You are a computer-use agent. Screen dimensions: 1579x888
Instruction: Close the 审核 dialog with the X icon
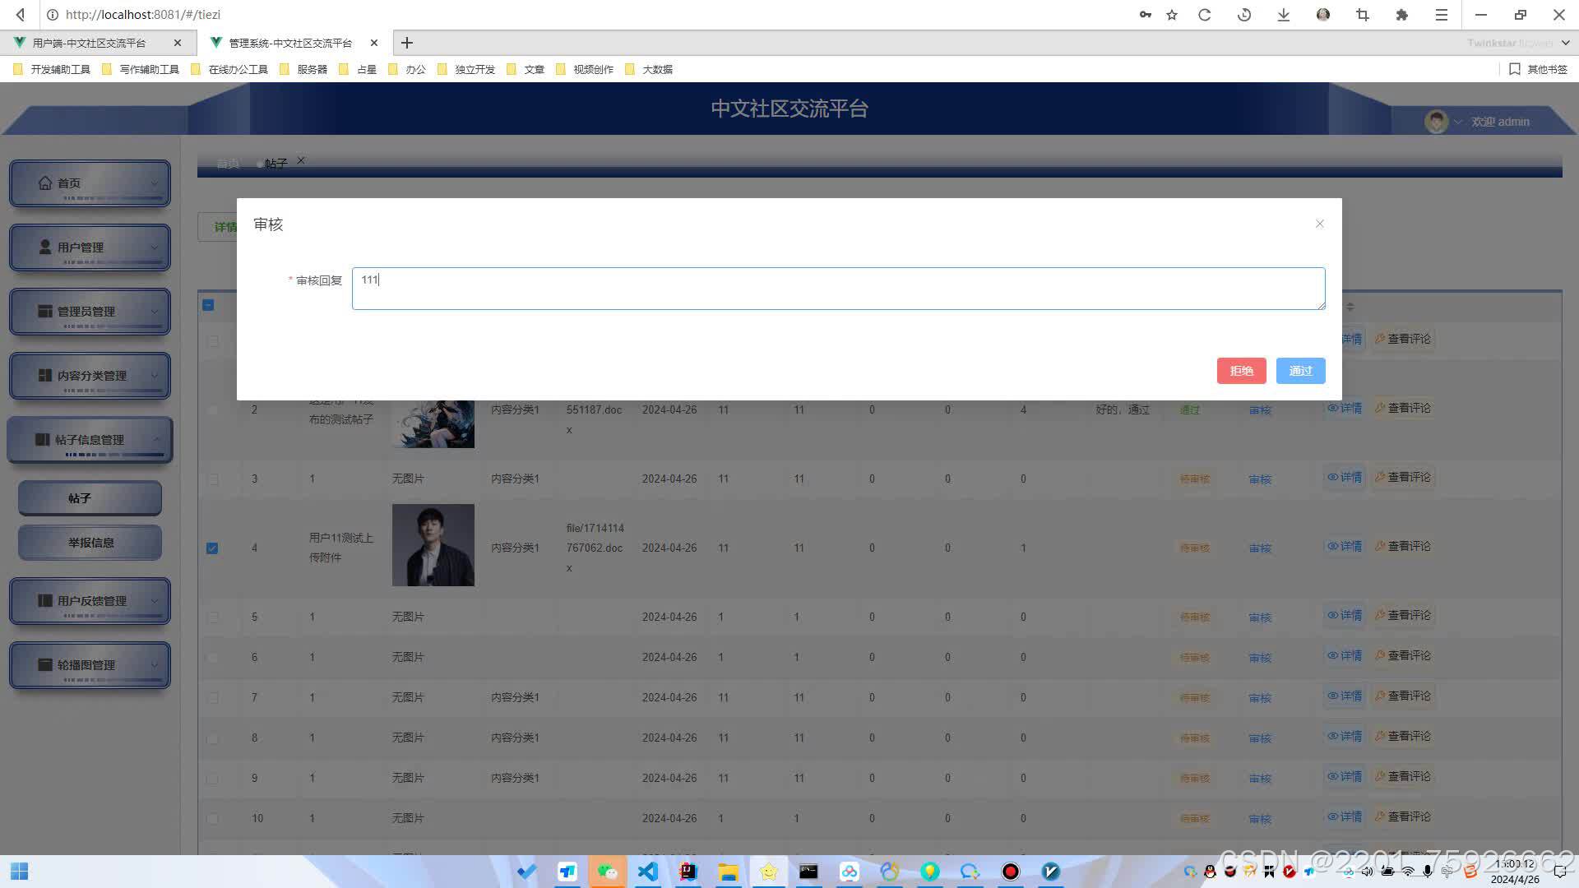coord(1319,224)
